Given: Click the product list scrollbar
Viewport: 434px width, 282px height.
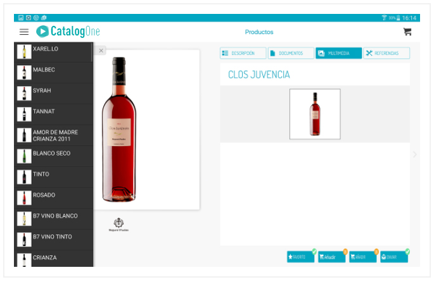Looking at the screenshot, I should point(92,52).
